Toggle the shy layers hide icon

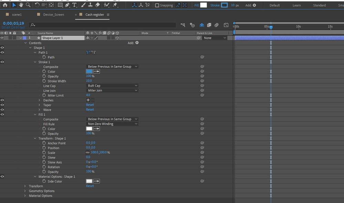coord(202,25)
